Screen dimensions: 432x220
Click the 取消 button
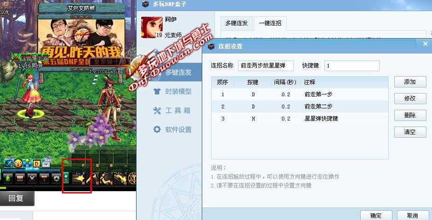(x=413, y=216)
